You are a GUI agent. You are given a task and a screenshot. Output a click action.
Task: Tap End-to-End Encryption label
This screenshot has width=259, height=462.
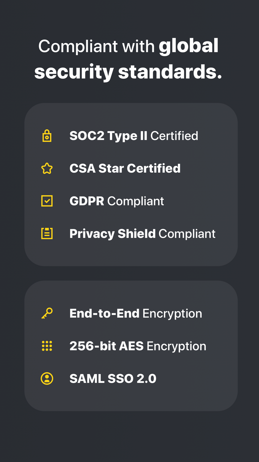[136, 313]
